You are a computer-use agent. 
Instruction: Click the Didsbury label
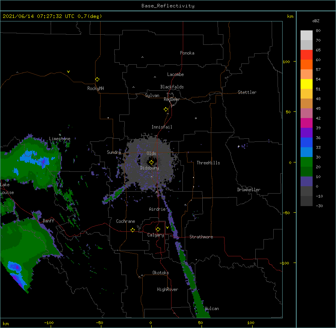coord(149,168)
